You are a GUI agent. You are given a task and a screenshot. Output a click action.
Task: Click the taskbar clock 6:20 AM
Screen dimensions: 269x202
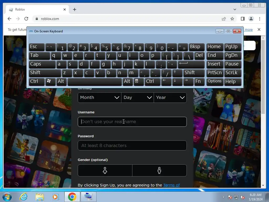tap(255, 195)
